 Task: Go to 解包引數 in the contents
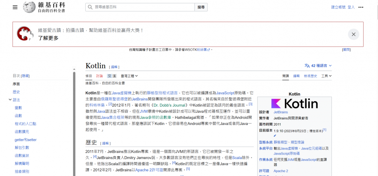point(22,148)
